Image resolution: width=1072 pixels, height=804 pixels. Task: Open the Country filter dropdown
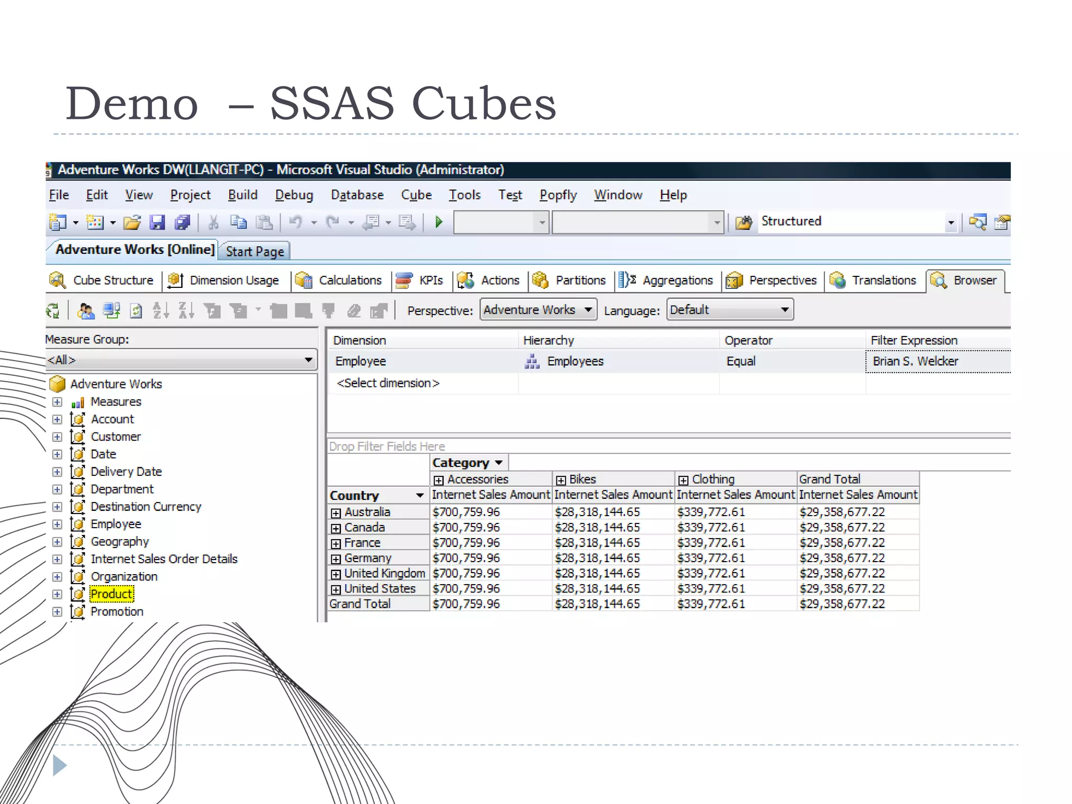coord(420,496)
